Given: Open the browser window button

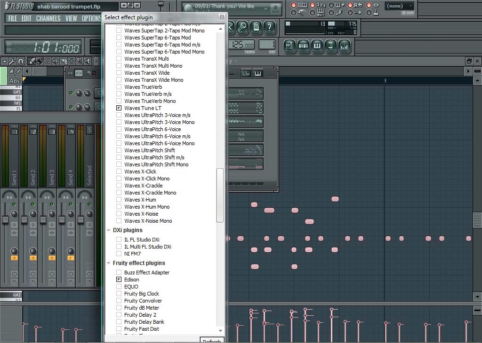Looking at the screenshot, I should [330, 47].
